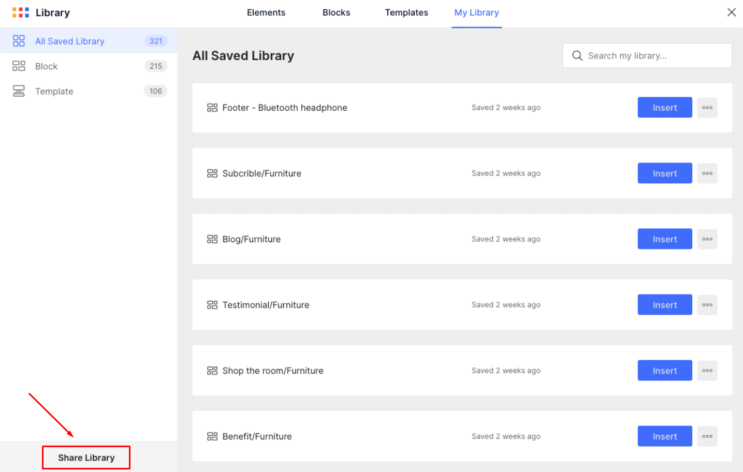Screen dimensions: 743x472
Task: Click the search magnifier icon
Action: [577, 55]
